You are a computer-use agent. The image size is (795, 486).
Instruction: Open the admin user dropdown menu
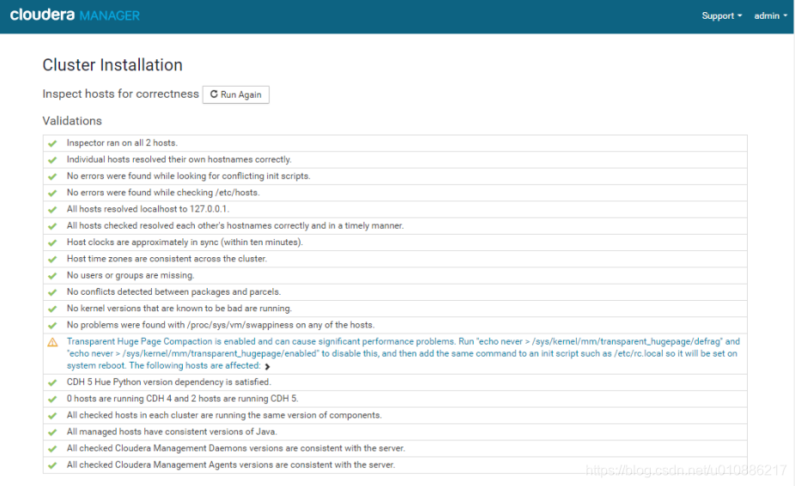point(771,15)
